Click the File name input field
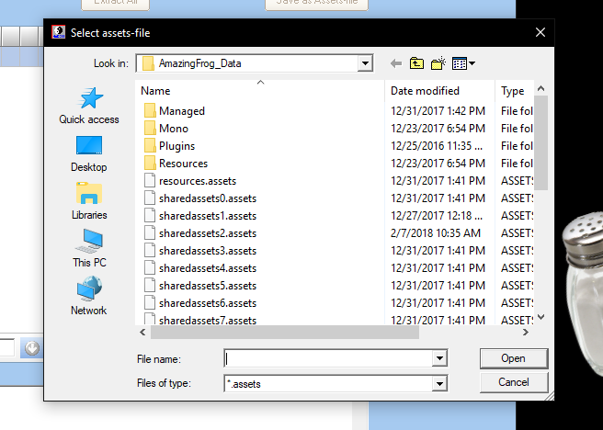The height and width of the screenshot is (430, 603). point(328,359)
